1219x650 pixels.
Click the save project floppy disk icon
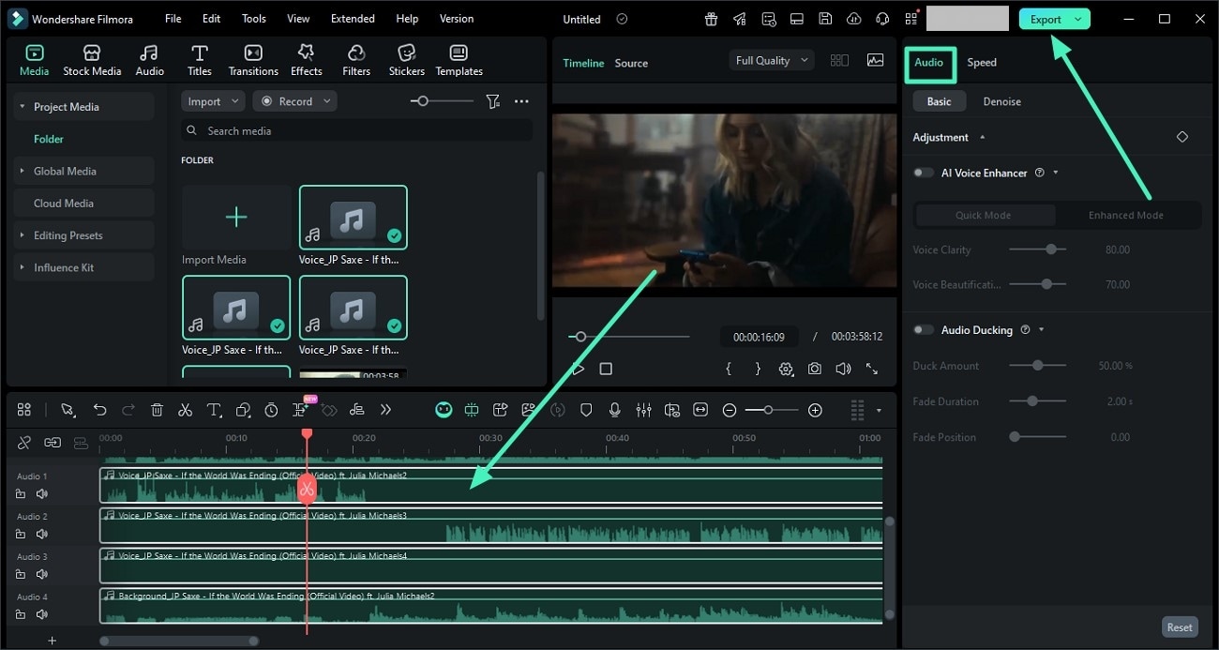coord(824,19)
